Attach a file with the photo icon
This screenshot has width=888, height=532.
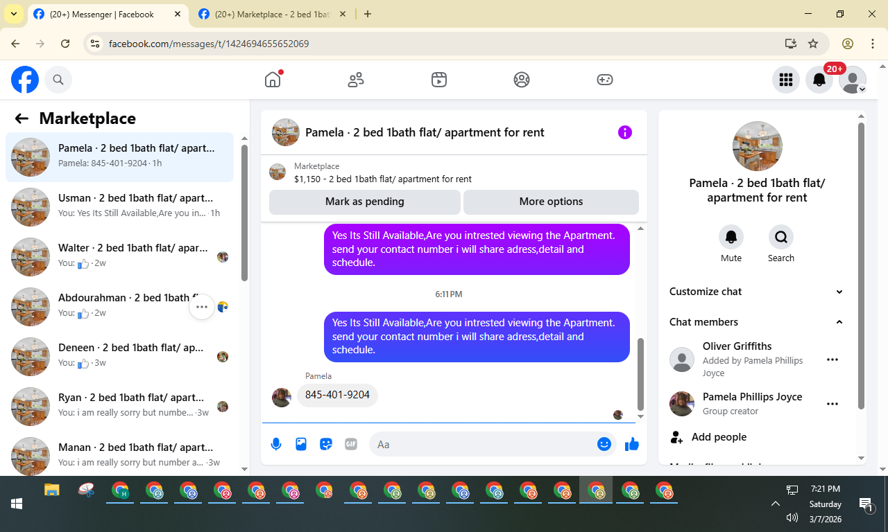pyautogui.click(x=301, y=444)
